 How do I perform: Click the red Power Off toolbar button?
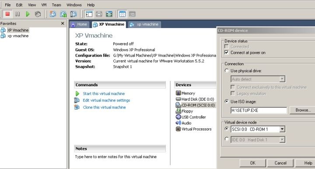(7, 14)
